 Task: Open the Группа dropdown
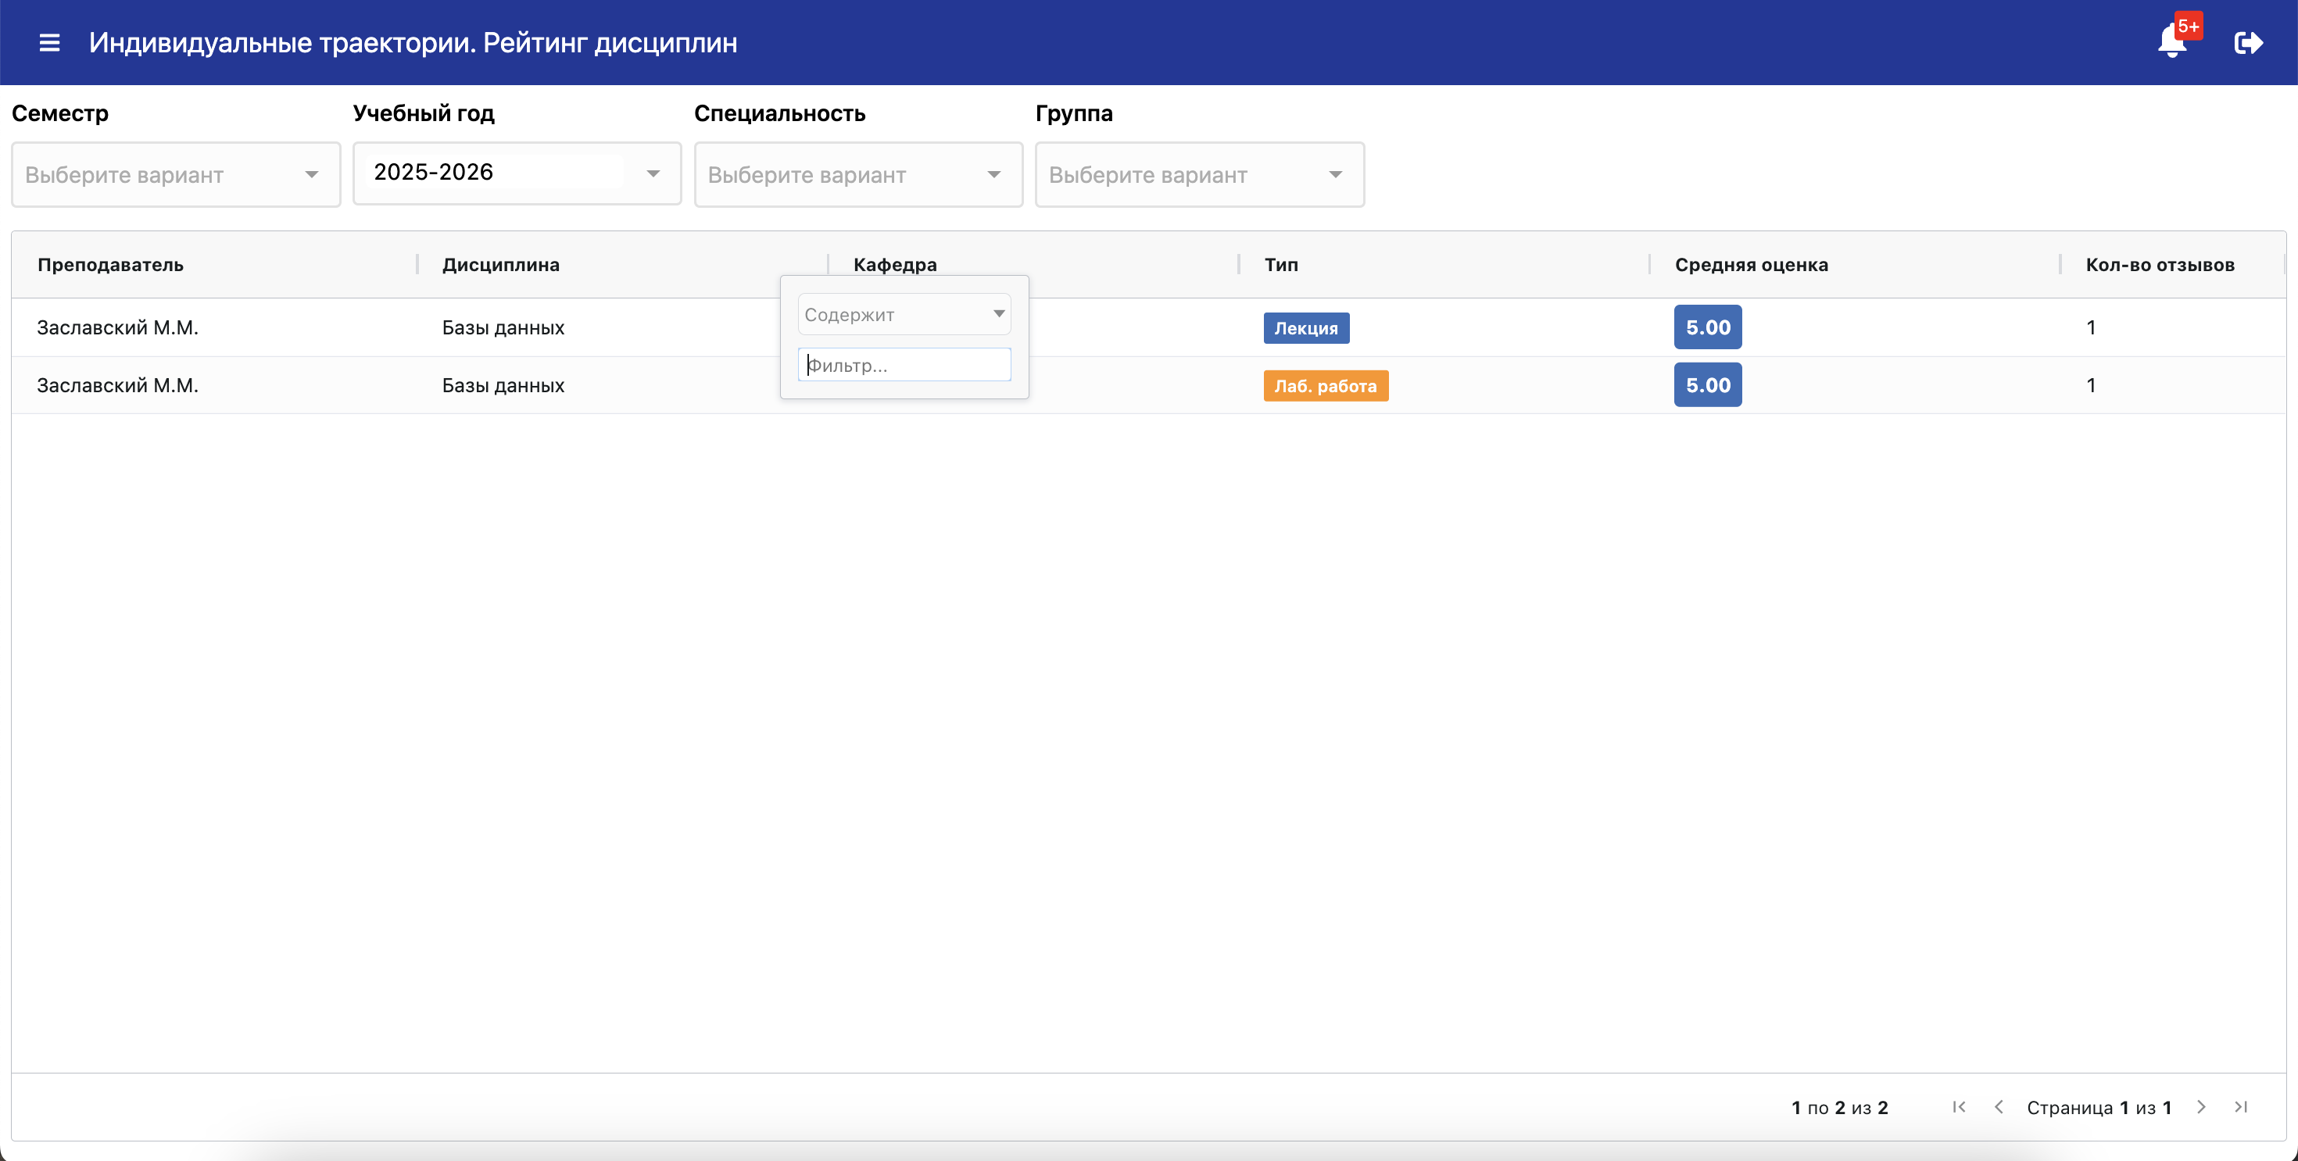click(1200, 175)
